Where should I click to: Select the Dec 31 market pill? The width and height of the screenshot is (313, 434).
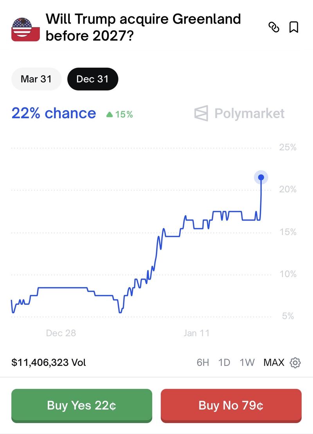tap(93, 79)
